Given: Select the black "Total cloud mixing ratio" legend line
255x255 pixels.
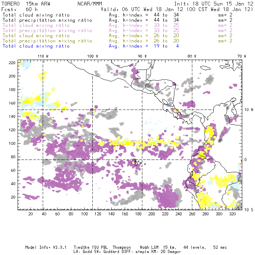Looking at the screenshot, I should click(x=36, y=15).
